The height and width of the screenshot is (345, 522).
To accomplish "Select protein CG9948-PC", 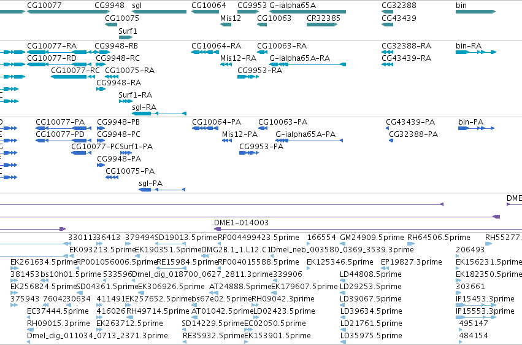I will click(101, 141).
